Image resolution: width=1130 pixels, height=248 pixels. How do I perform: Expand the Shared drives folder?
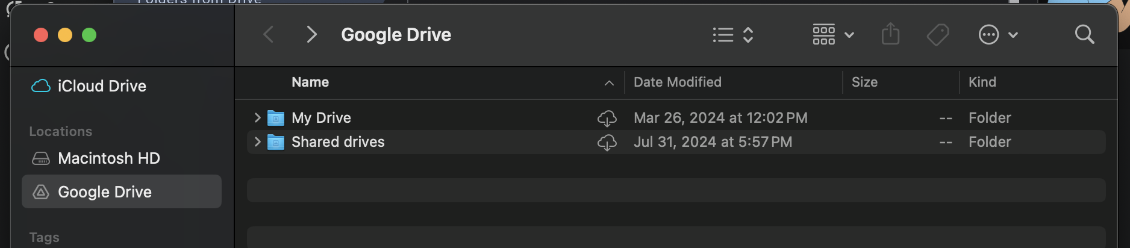pyautogui.click(x=257, y=141)
